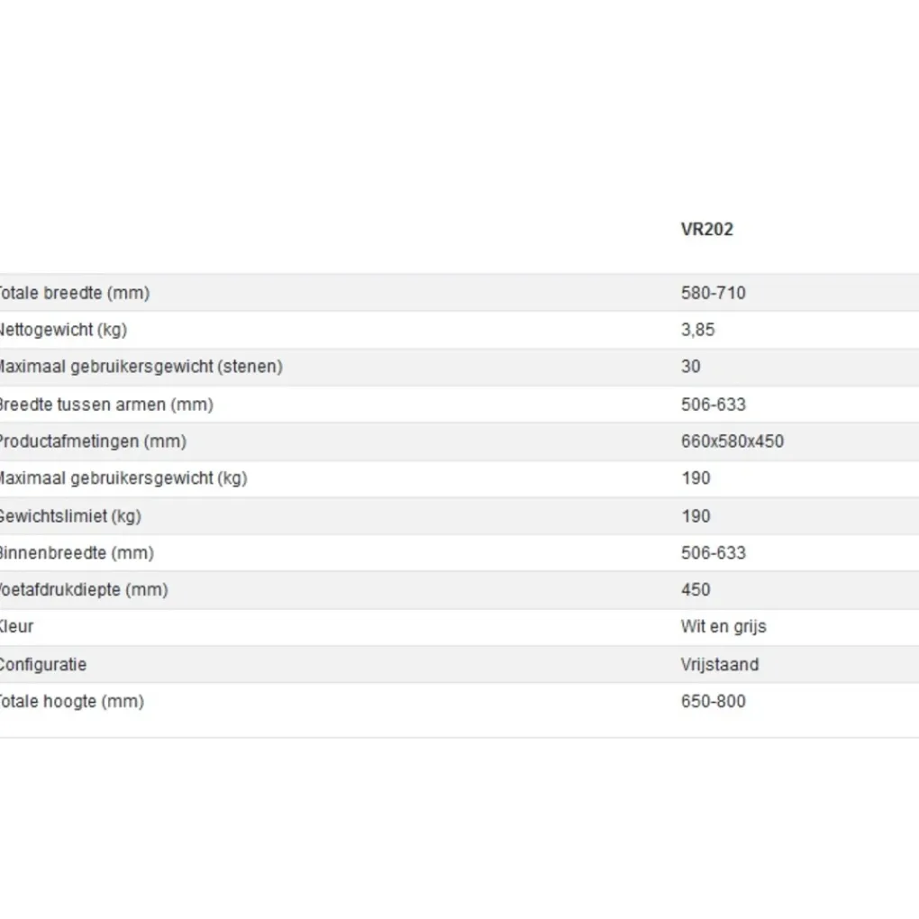
Task: Select Maximaal gebruikersgewicht (stenen) label
Action: (x=140, y=367)
